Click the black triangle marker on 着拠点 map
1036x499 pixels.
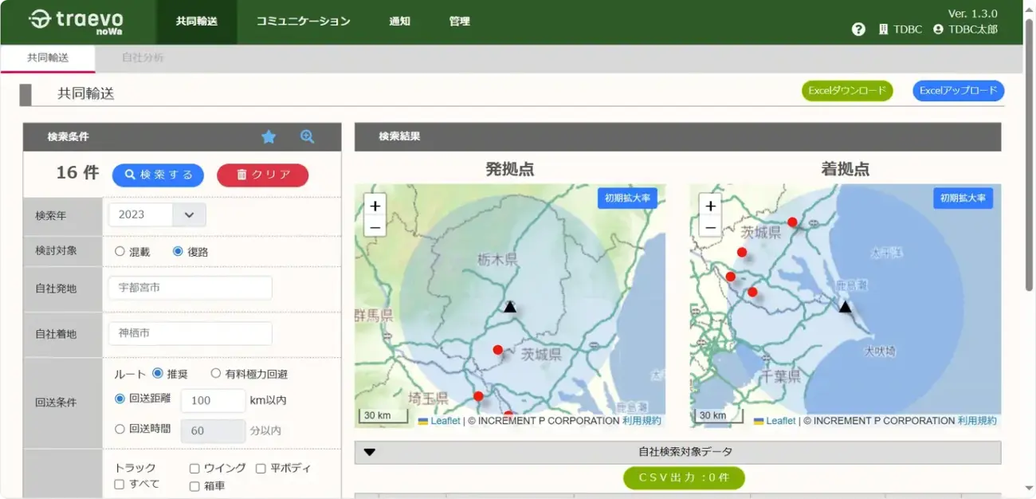click(x=845, y=306)
